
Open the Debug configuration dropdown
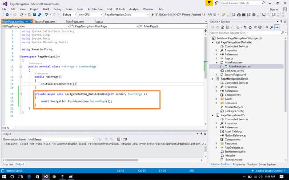click(70, 14)
